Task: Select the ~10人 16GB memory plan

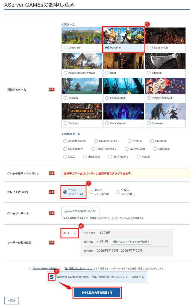Action: [65, 192]
